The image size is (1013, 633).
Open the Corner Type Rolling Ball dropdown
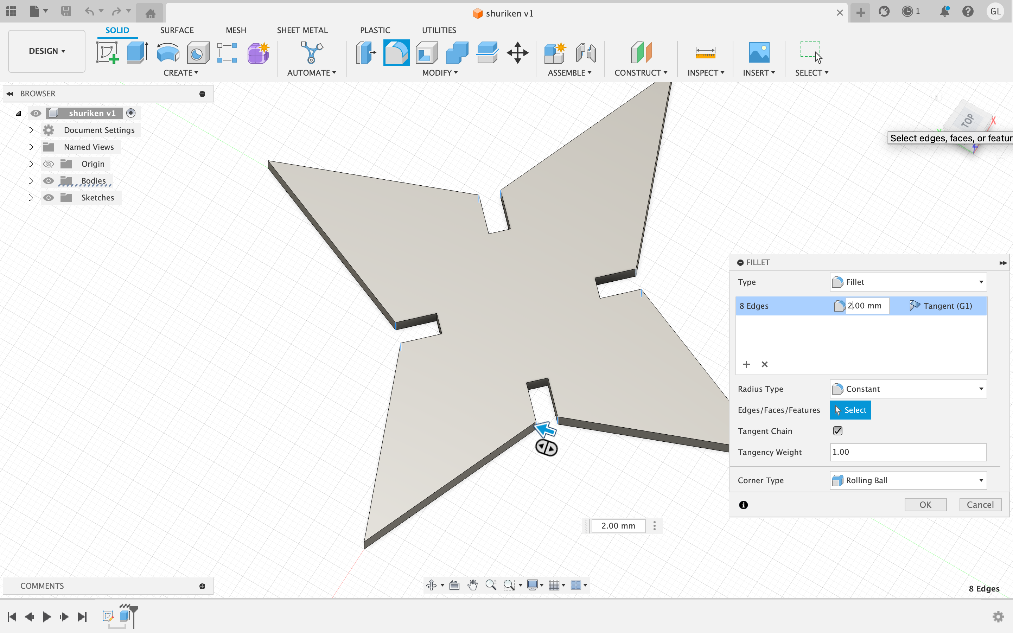coord(908,480)
